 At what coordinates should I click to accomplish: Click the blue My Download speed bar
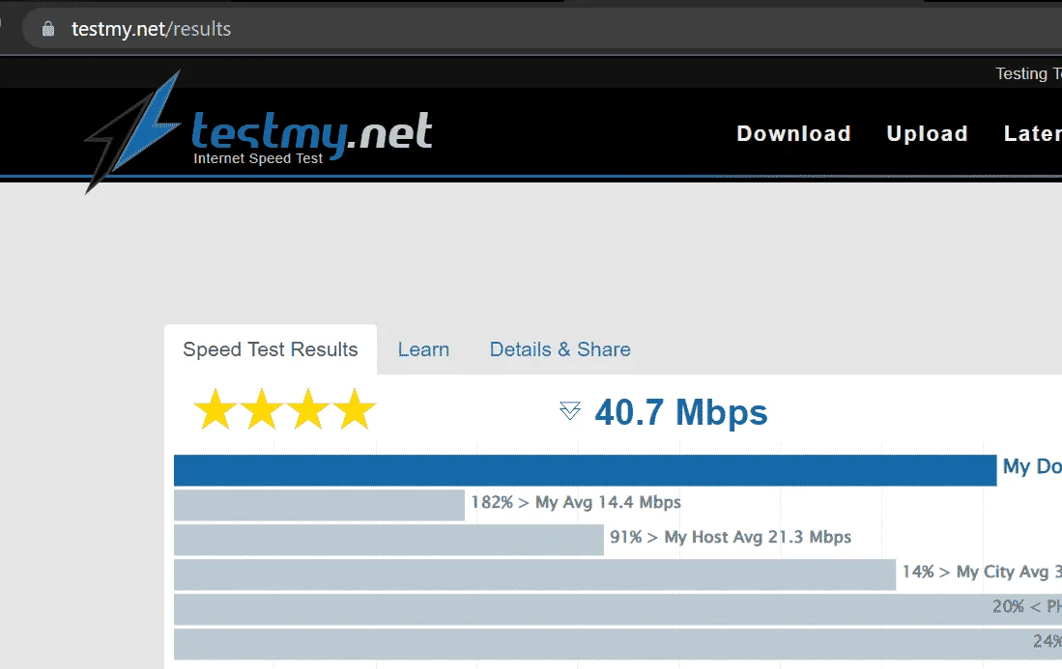click(x=586, y=470)
